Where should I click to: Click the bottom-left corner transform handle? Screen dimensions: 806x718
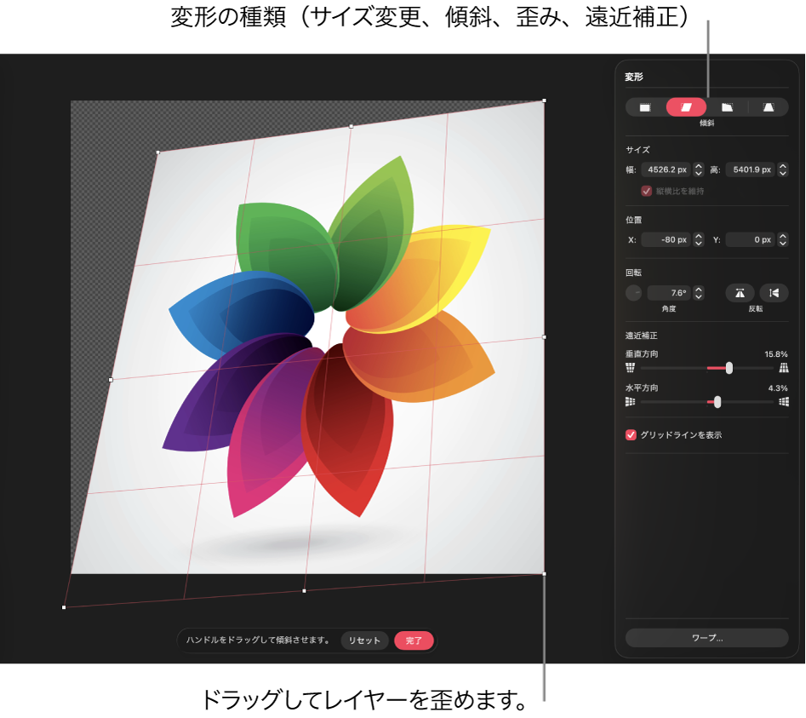pyautogui.click(x=64, y=607)
